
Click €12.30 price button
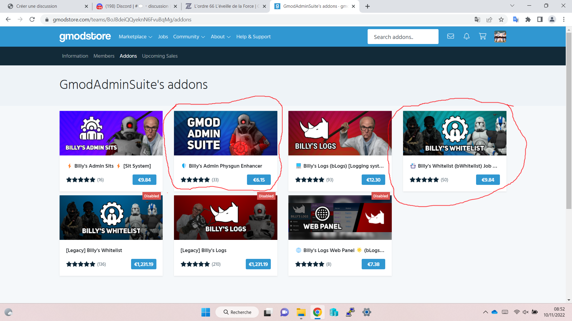coord(373,180)
